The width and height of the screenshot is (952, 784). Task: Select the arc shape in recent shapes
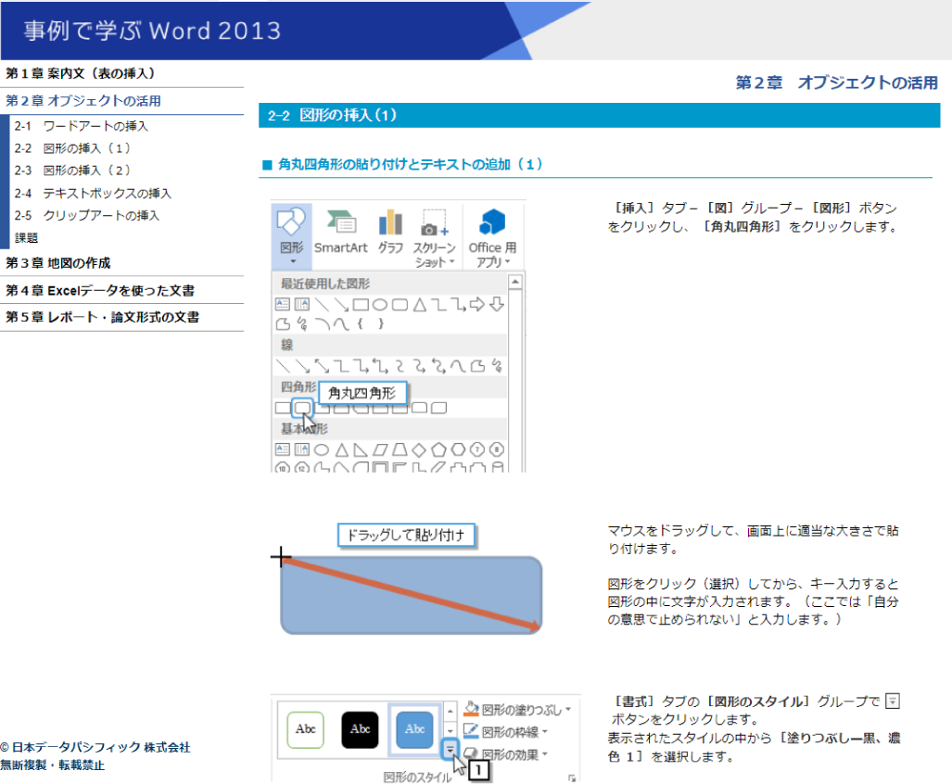[323, 324]
